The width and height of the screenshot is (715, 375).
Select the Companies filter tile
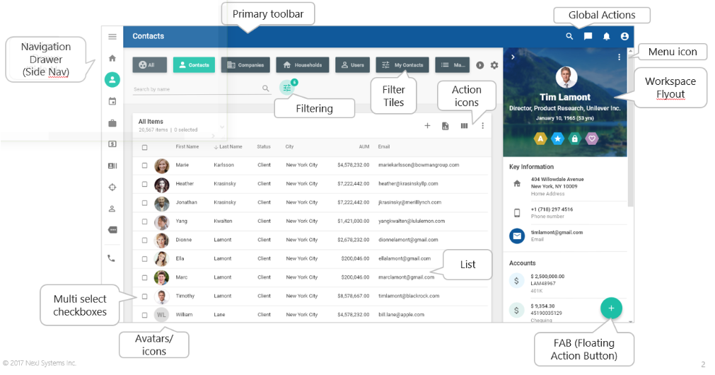point(245,65)
